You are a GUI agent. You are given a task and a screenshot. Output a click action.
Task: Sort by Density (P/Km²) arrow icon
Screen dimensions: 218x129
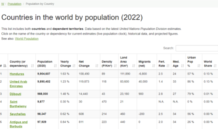[x=115, y=65]
